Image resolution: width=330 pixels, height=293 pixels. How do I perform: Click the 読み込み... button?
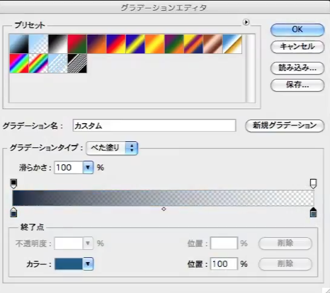297,68
